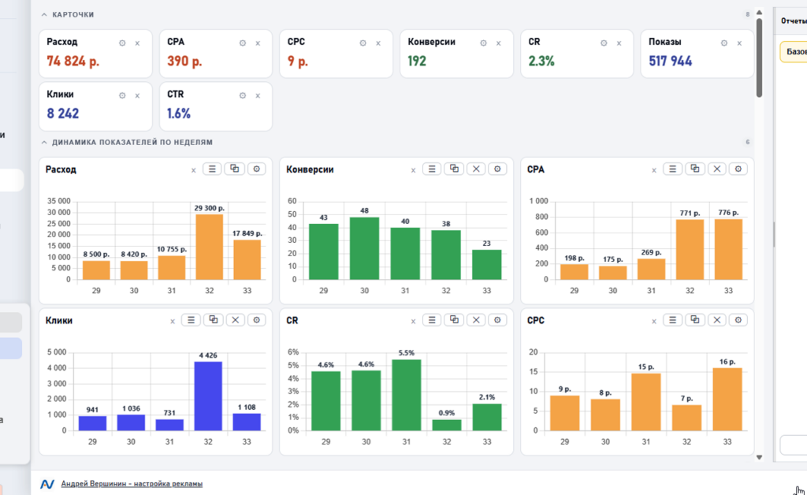Remove the CTR card with its x
The height and width of the screenshot is (495, 807).
[258, 95]
